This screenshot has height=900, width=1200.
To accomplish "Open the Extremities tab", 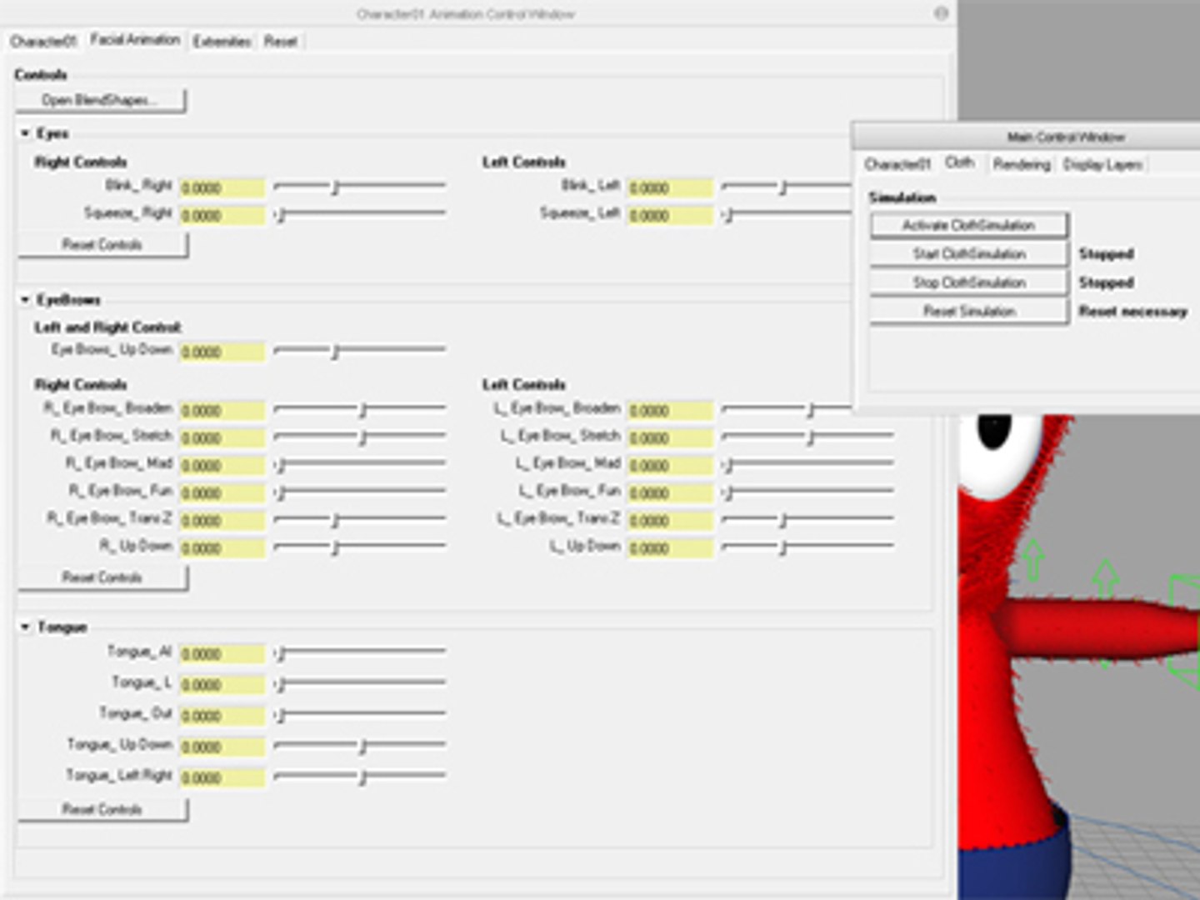I will pos(222,41).
